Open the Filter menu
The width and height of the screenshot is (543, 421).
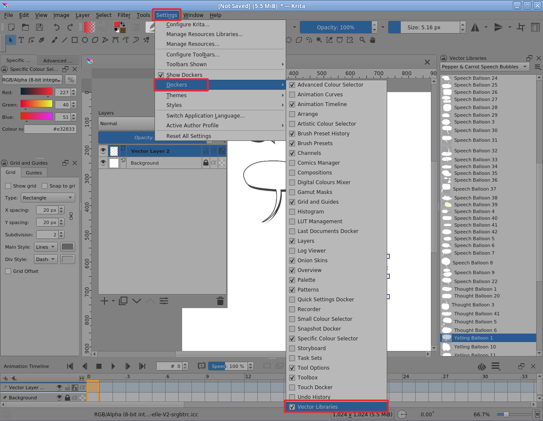click(124, 15)
